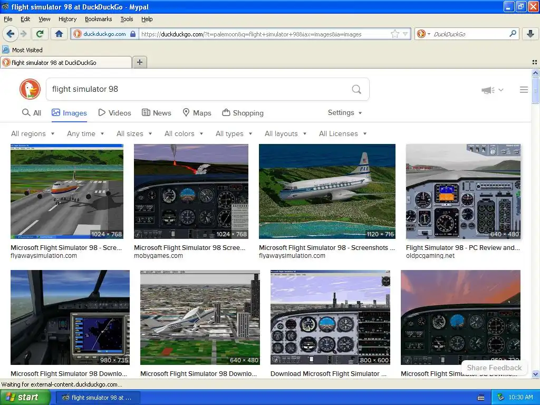Viewport: 540px width, 405px height.
Task: Click the Mypal taskbar button
Action: (x=98, y=398)
